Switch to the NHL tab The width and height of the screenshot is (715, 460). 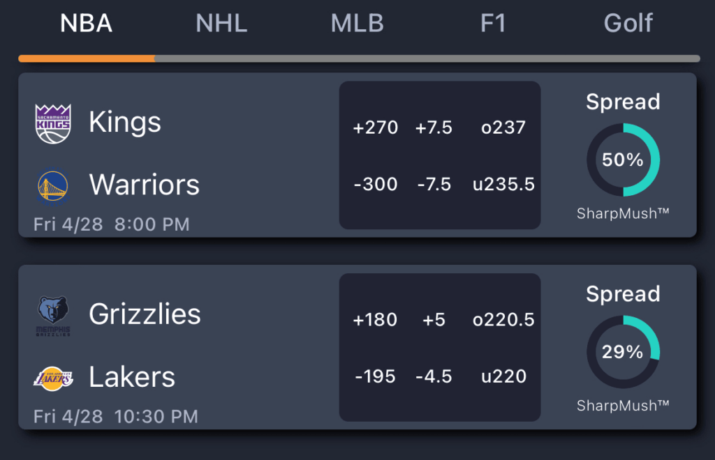tap(221, 23)
